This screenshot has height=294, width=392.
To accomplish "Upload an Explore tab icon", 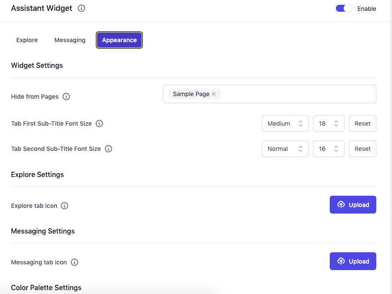I will [353, 205].
